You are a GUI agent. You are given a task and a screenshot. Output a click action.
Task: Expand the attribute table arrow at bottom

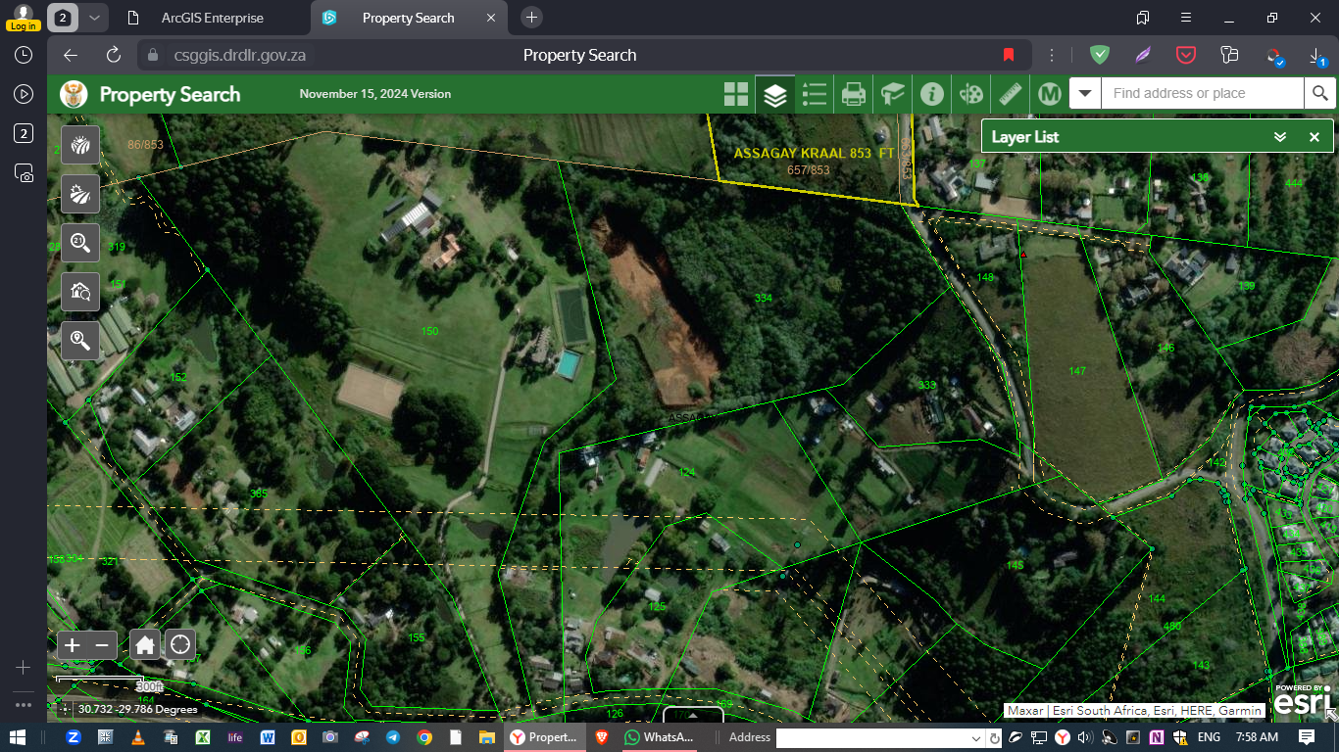pos(693,716)
